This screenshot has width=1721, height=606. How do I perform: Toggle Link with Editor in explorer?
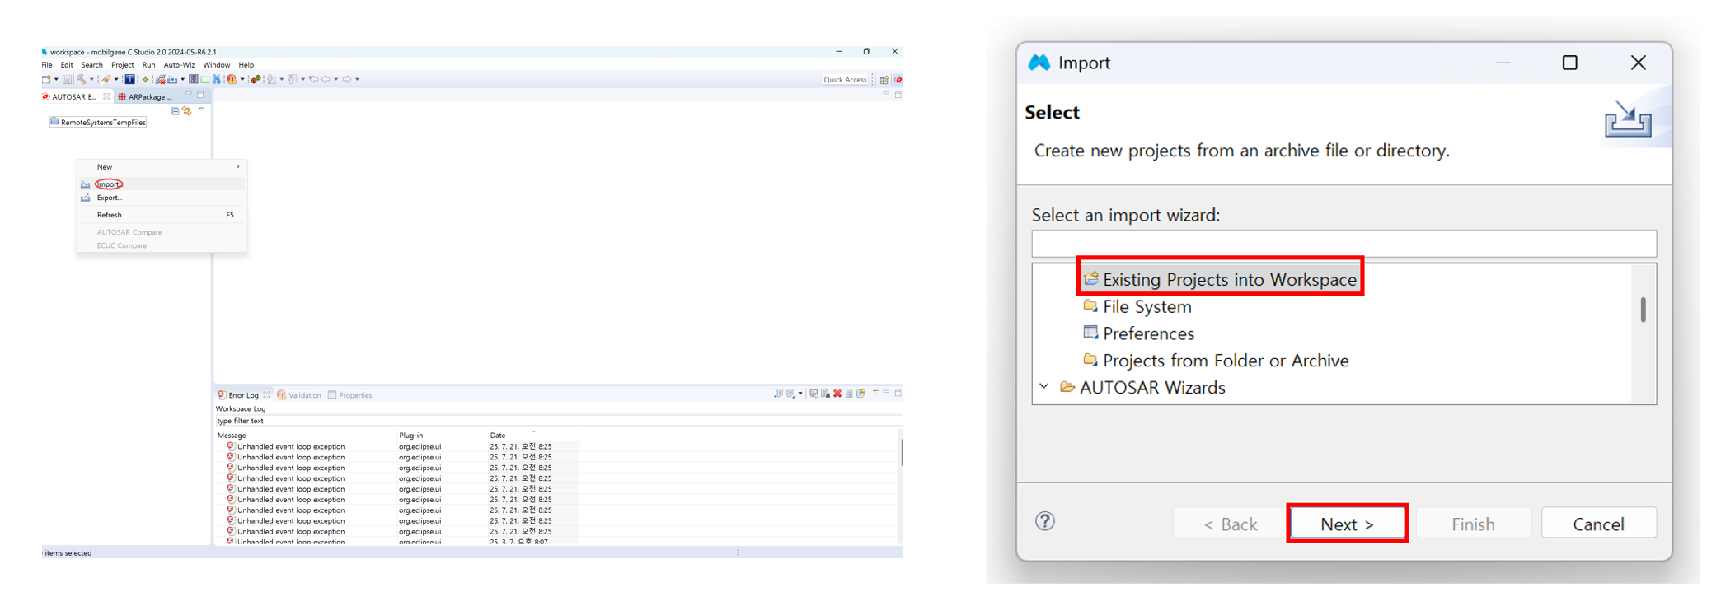pyautogui.click(x=187, y=111)
